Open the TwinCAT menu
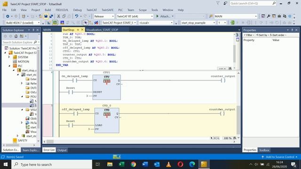 [x=92, y=10]
